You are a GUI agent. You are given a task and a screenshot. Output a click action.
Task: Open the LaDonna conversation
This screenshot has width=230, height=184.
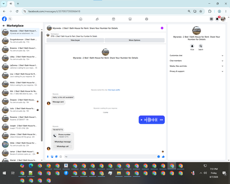pos(20,67)
